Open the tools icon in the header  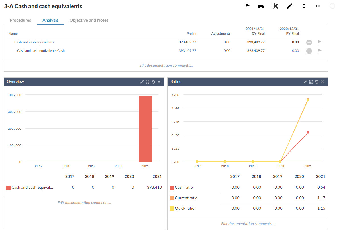tap(275, 6)
